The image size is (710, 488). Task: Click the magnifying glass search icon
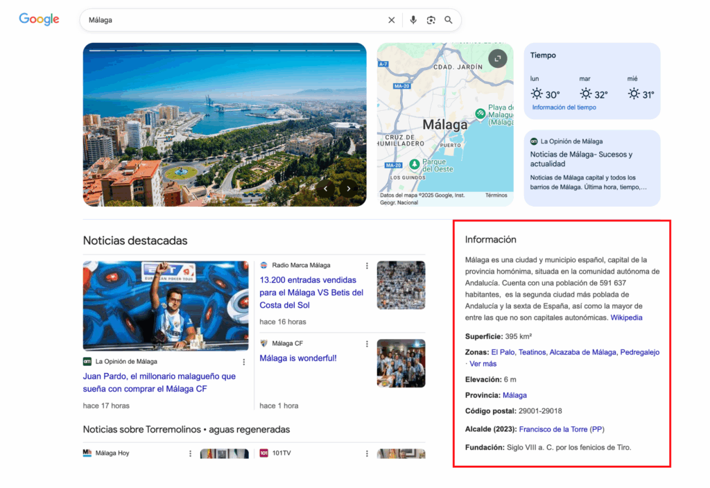click(x=449, y=20)
